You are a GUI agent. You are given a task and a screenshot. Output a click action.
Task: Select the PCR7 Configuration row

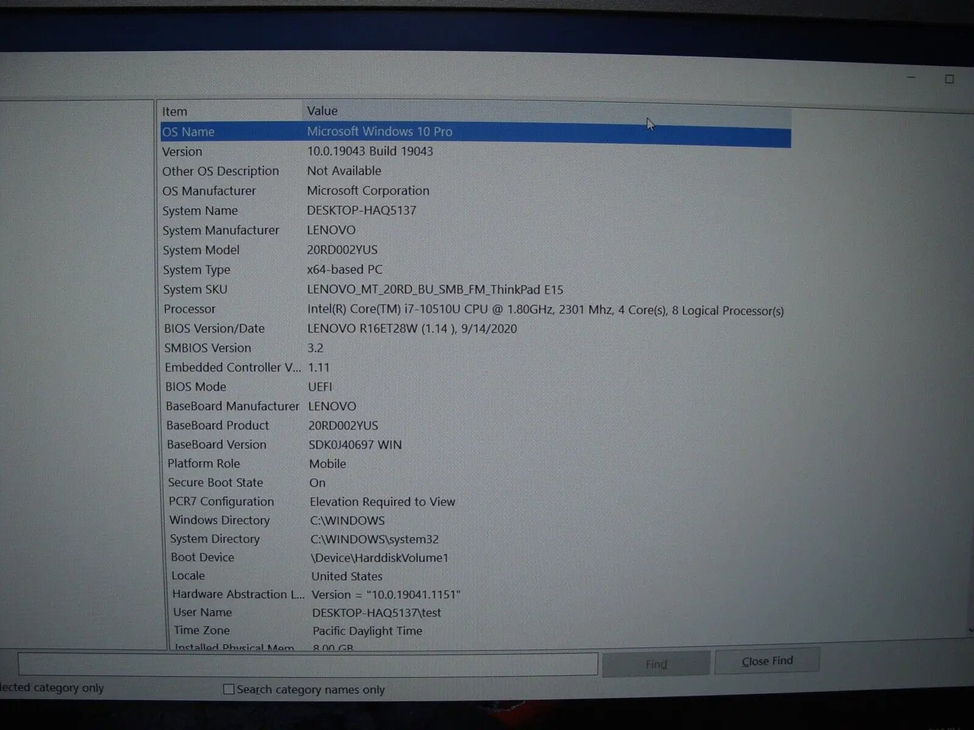pos(475,501)
